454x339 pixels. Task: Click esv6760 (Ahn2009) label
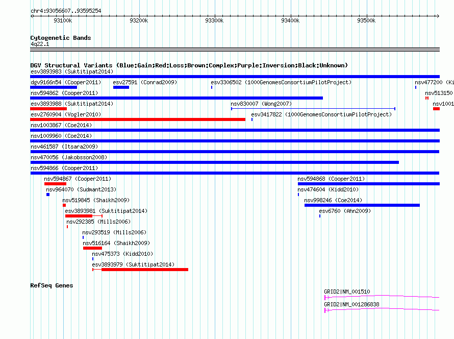pyautogui.click(x=345, y=211)
